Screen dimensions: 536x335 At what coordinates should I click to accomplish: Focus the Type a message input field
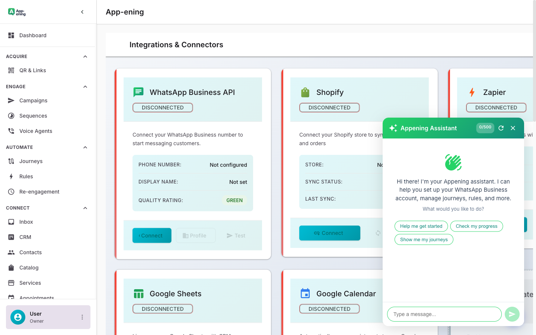click(444, 314)
